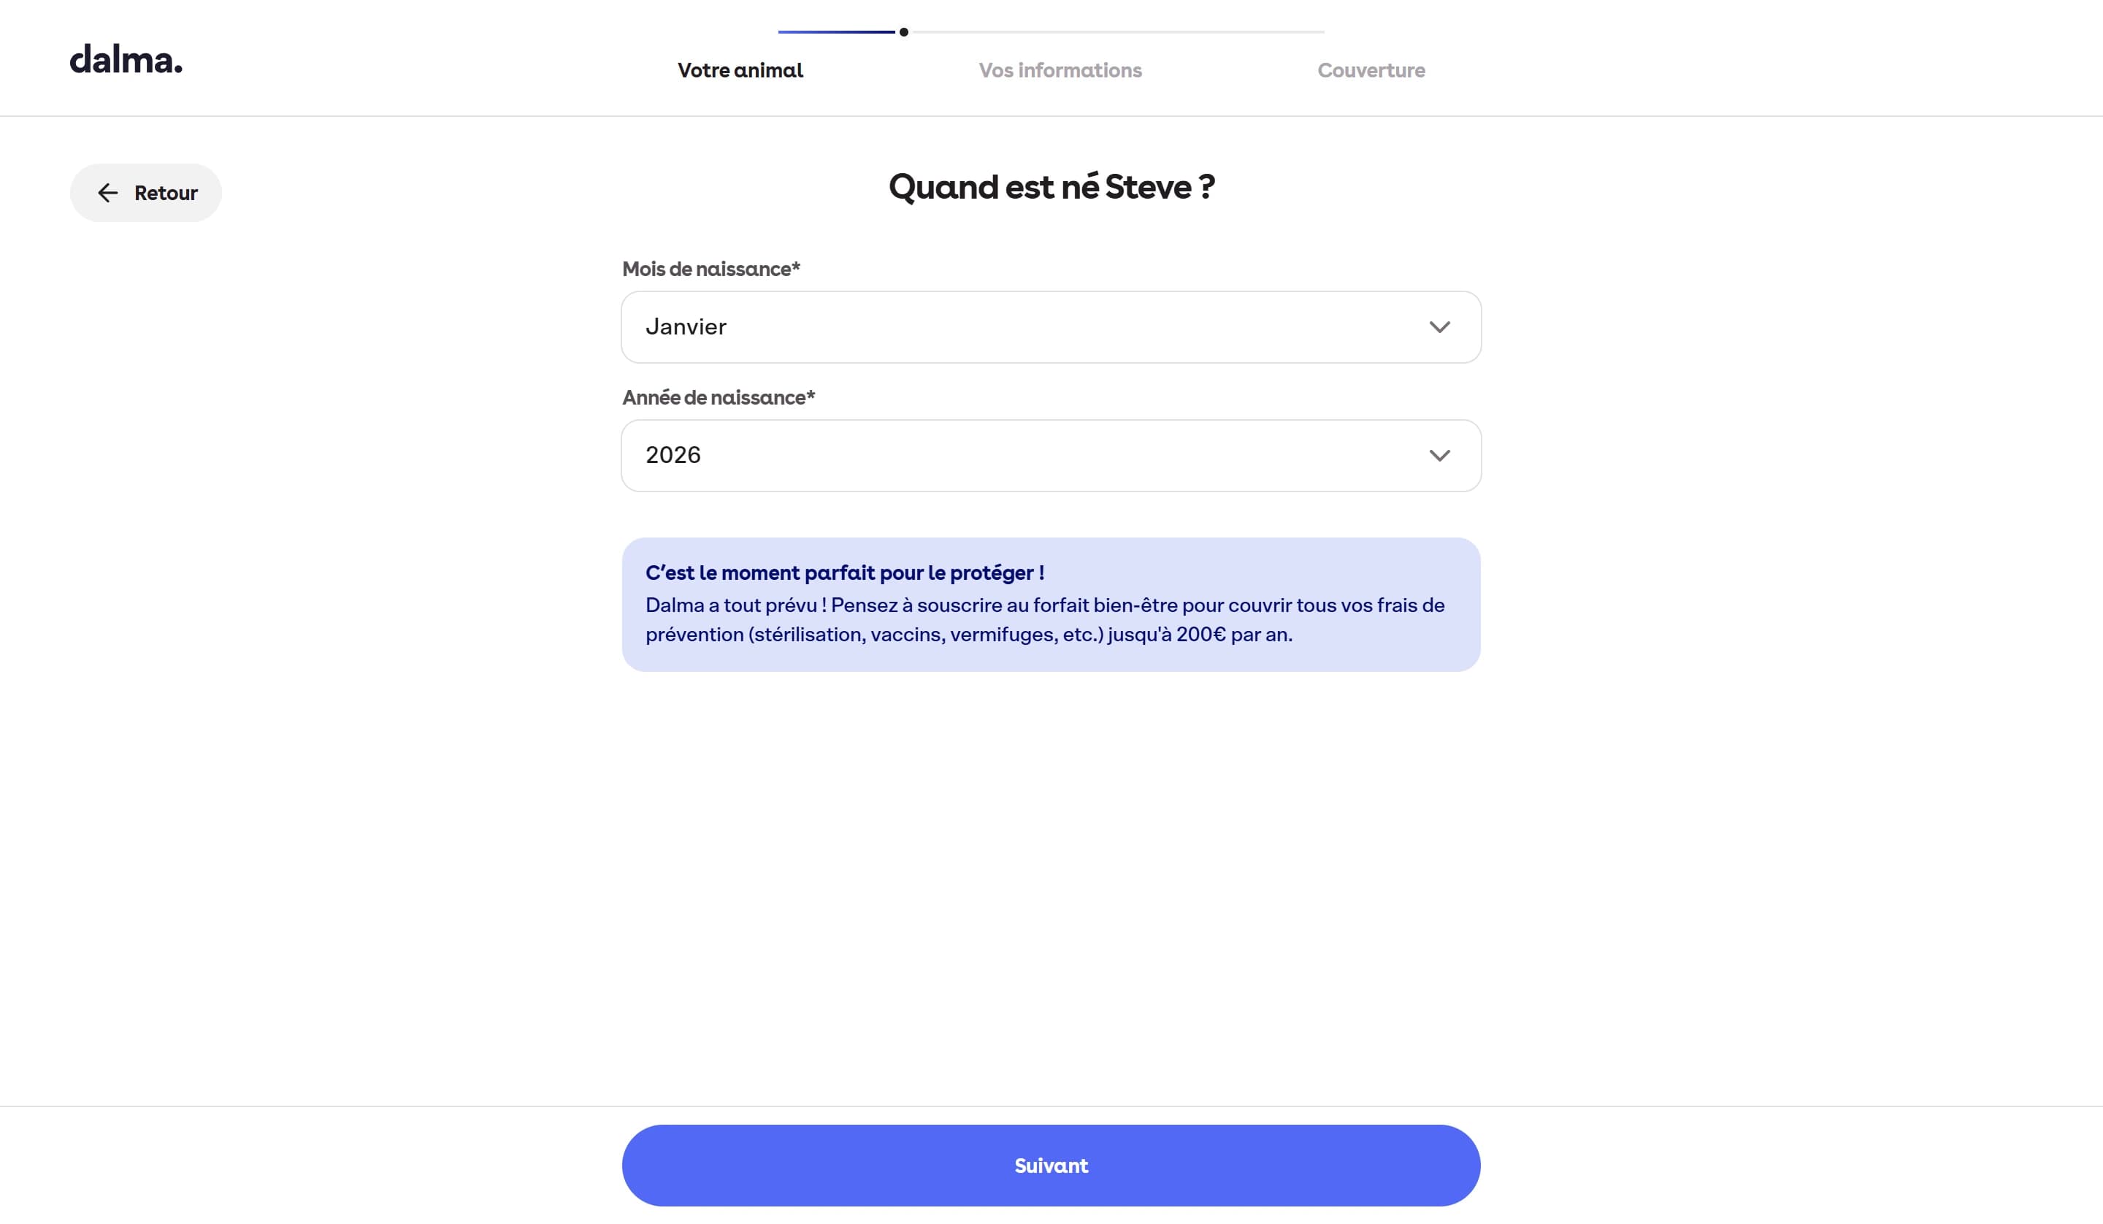The image size is (2103, 1224).
Task: Go back using the Retour button label
Action: (x=166, y=193)
